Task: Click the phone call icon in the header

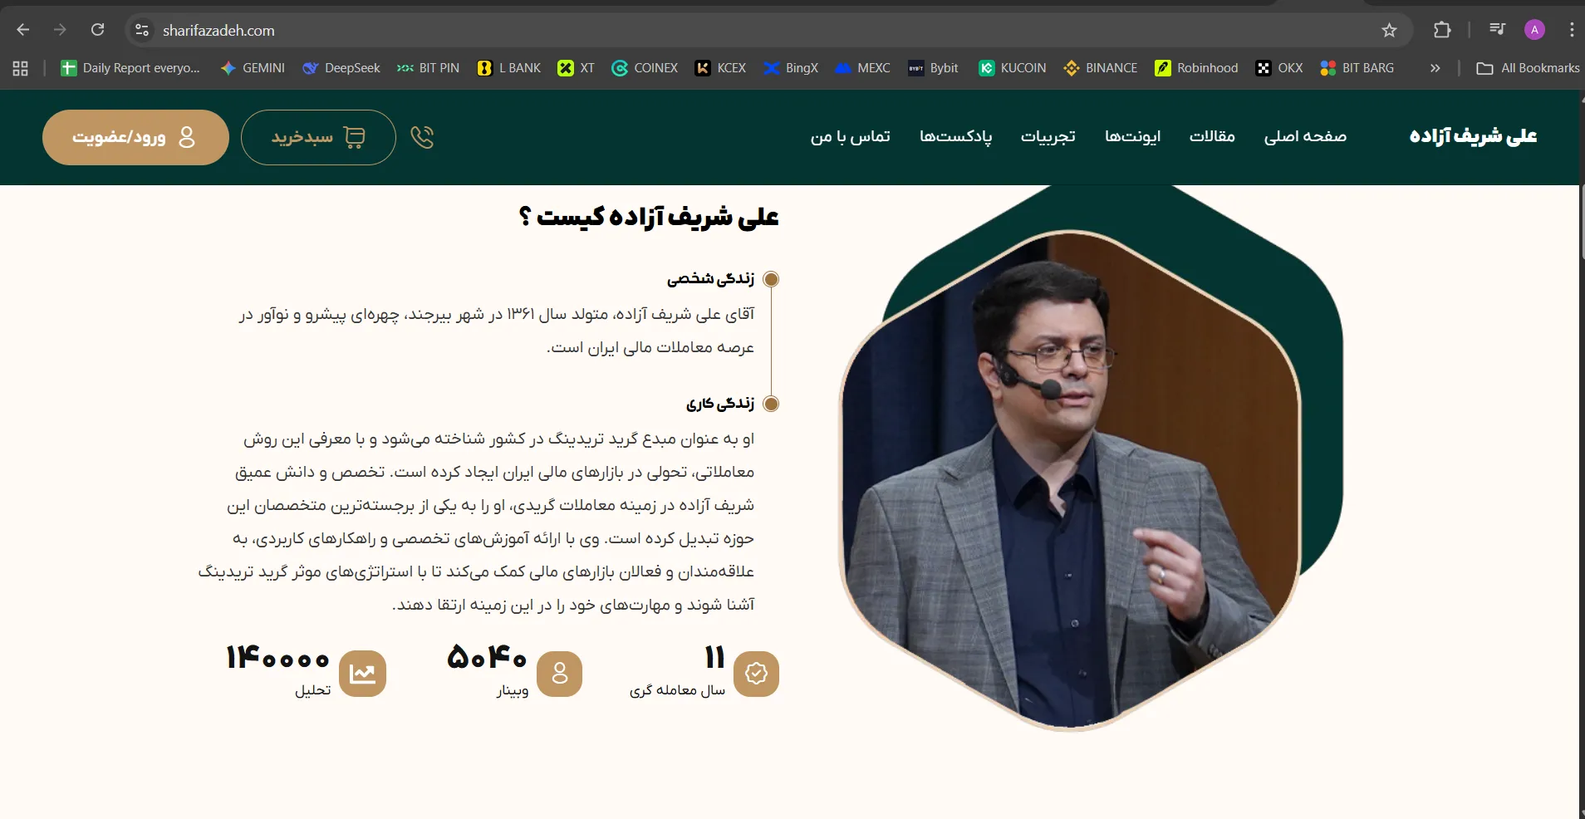Action: click(x=423, y=136)
